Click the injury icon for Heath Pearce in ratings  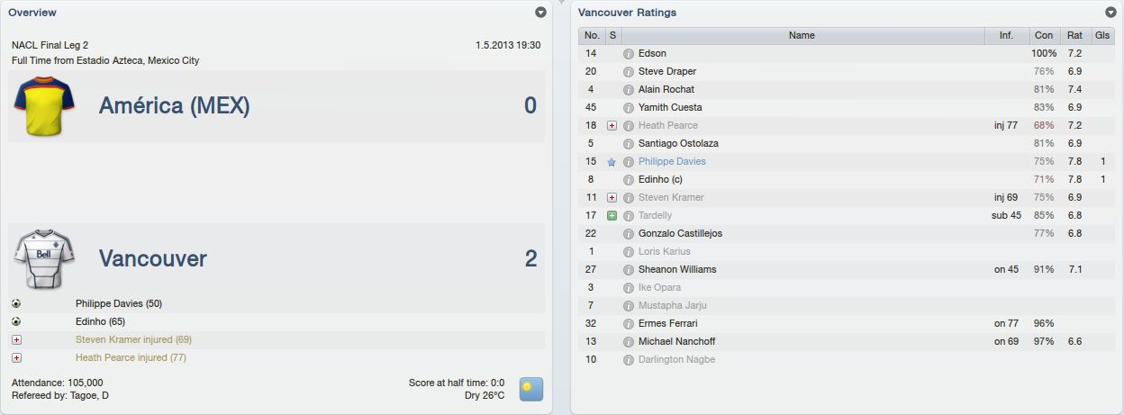[612, 126]
